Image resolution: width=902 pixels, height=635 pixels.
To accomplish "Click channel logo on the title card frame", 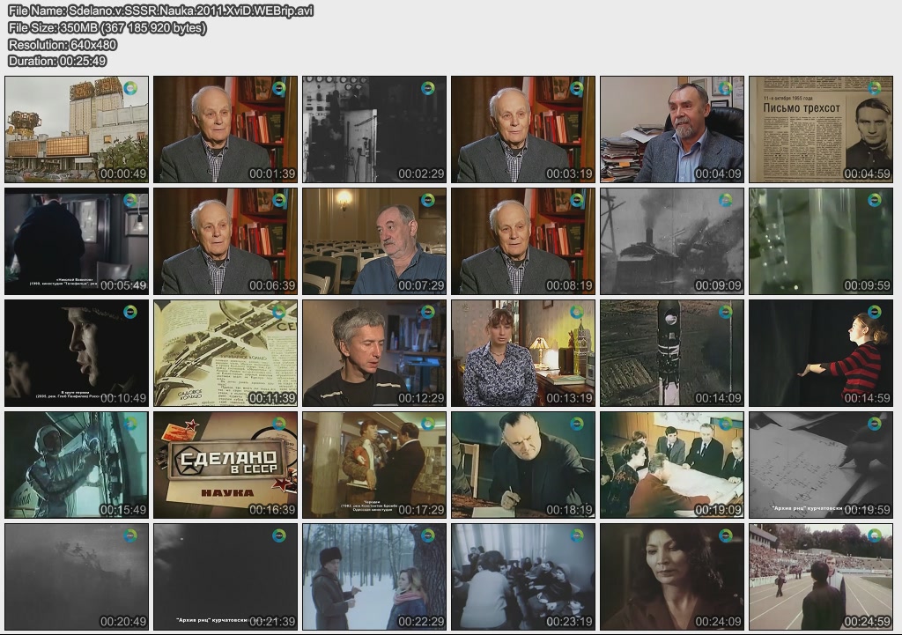I will click(279, 425).
